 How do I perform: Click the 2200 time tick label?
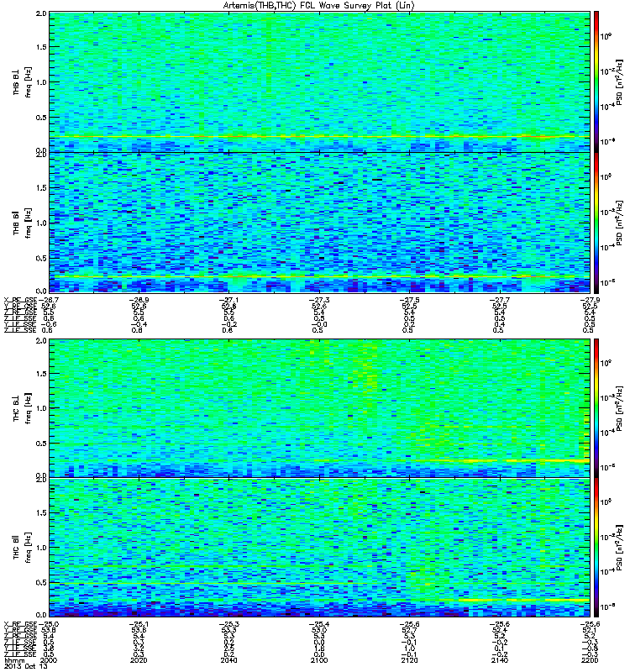pyautogui.click(x=590, y=660)
